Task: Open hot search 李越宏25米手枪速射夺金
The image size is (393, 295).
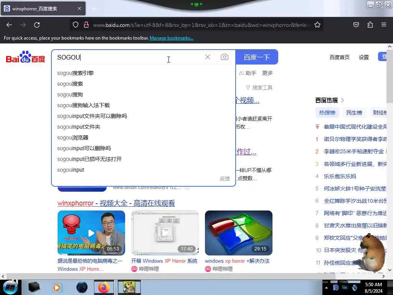Action: [x=353, y=151]
